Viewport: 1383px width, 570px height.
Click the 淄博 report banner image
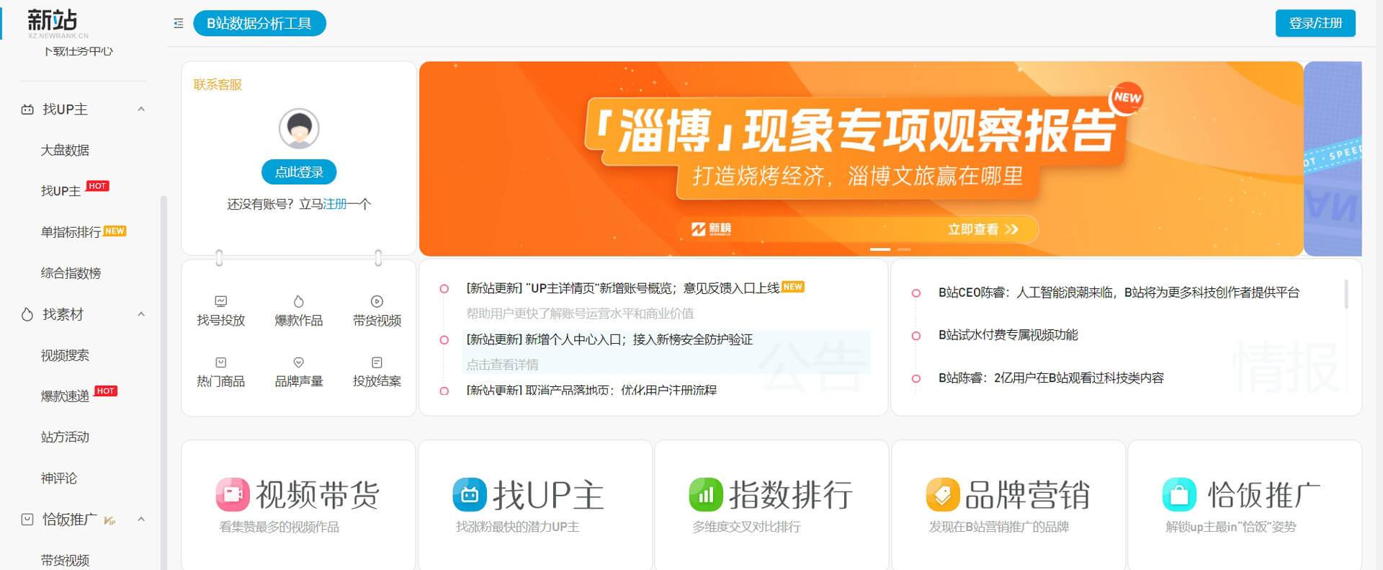(861, 159)
